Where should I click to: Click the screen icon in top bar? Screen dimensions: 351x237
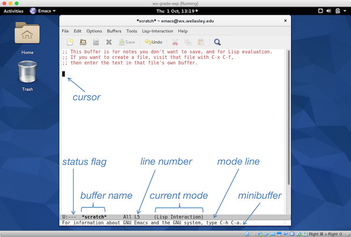click(x=320, y=11)
